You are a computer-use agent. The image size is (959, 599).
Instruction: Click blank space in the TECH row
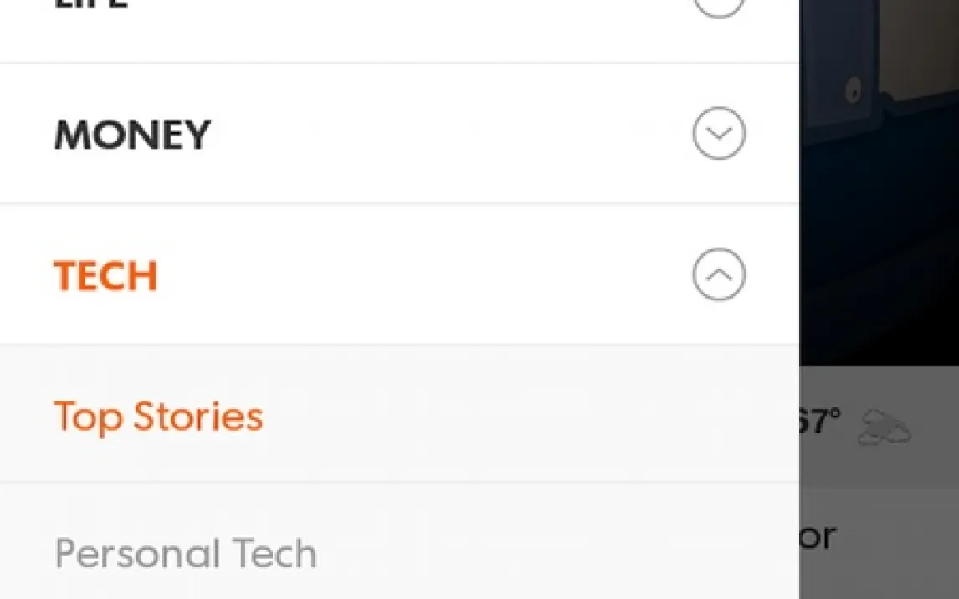pos(418,275)
